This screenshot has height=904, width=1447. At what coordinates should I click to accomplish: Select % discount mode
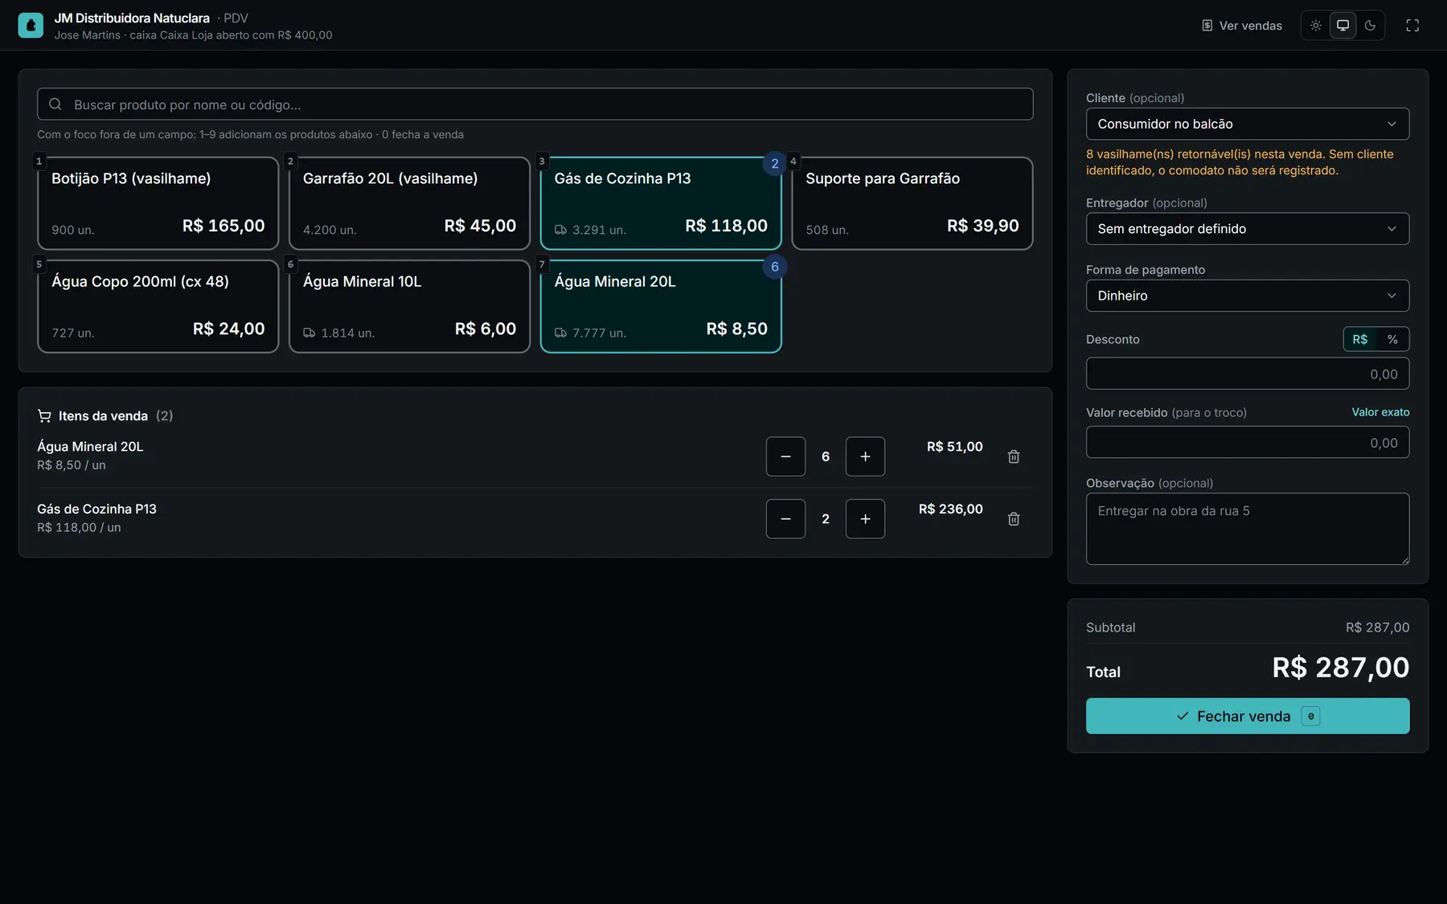click(x=1392, y=339)
